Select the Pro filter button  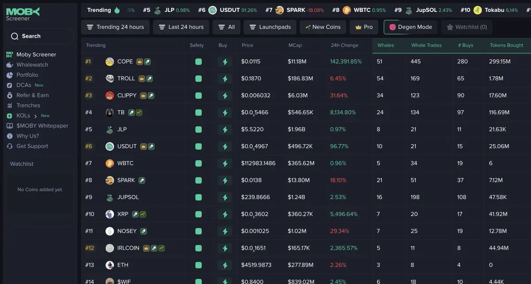(x=364, y=27)
